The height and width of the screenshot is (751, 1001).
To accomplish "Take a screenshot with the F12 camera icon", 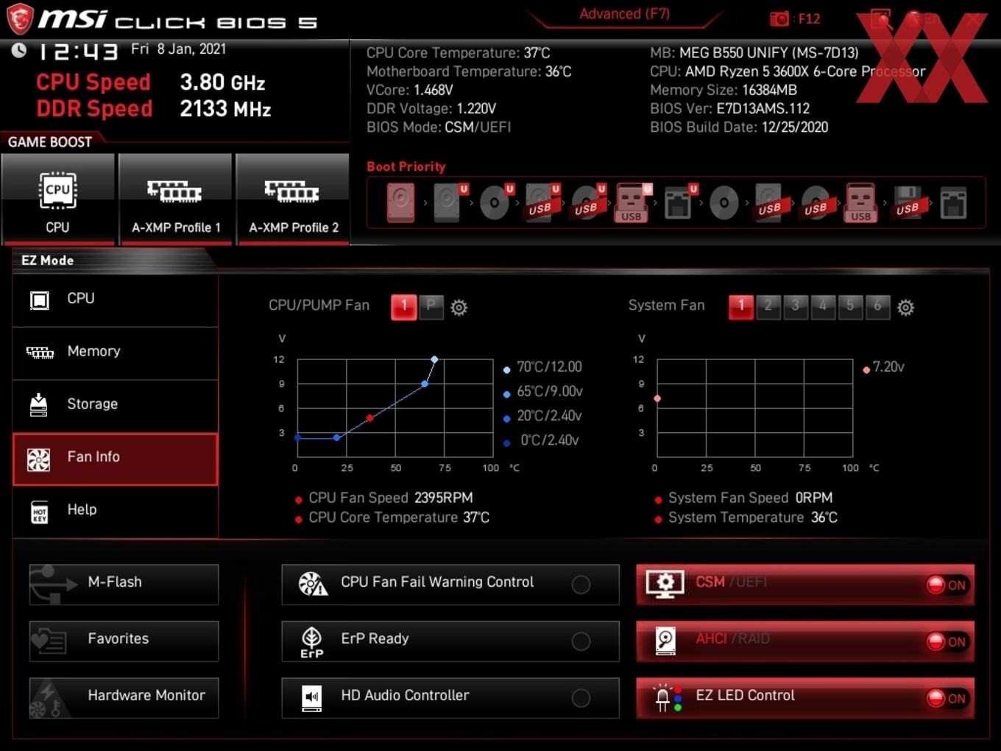I will click(779, 18).
